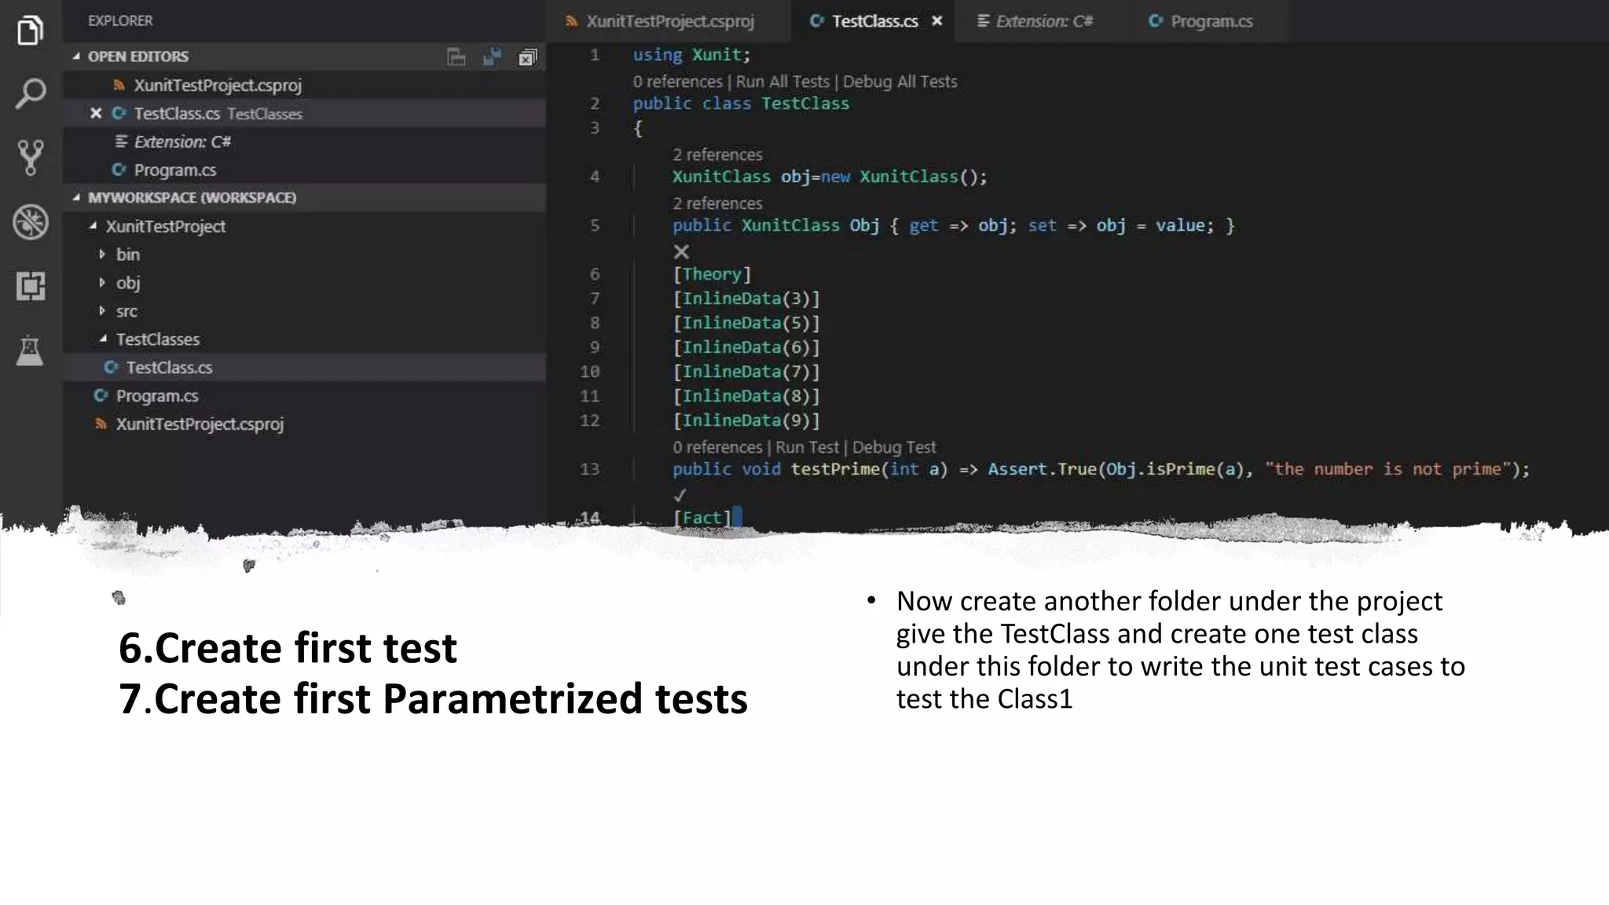Screen dimensions: 1609x905
Task: Click the Run All Tests code lens
Action: pos(782,82)
